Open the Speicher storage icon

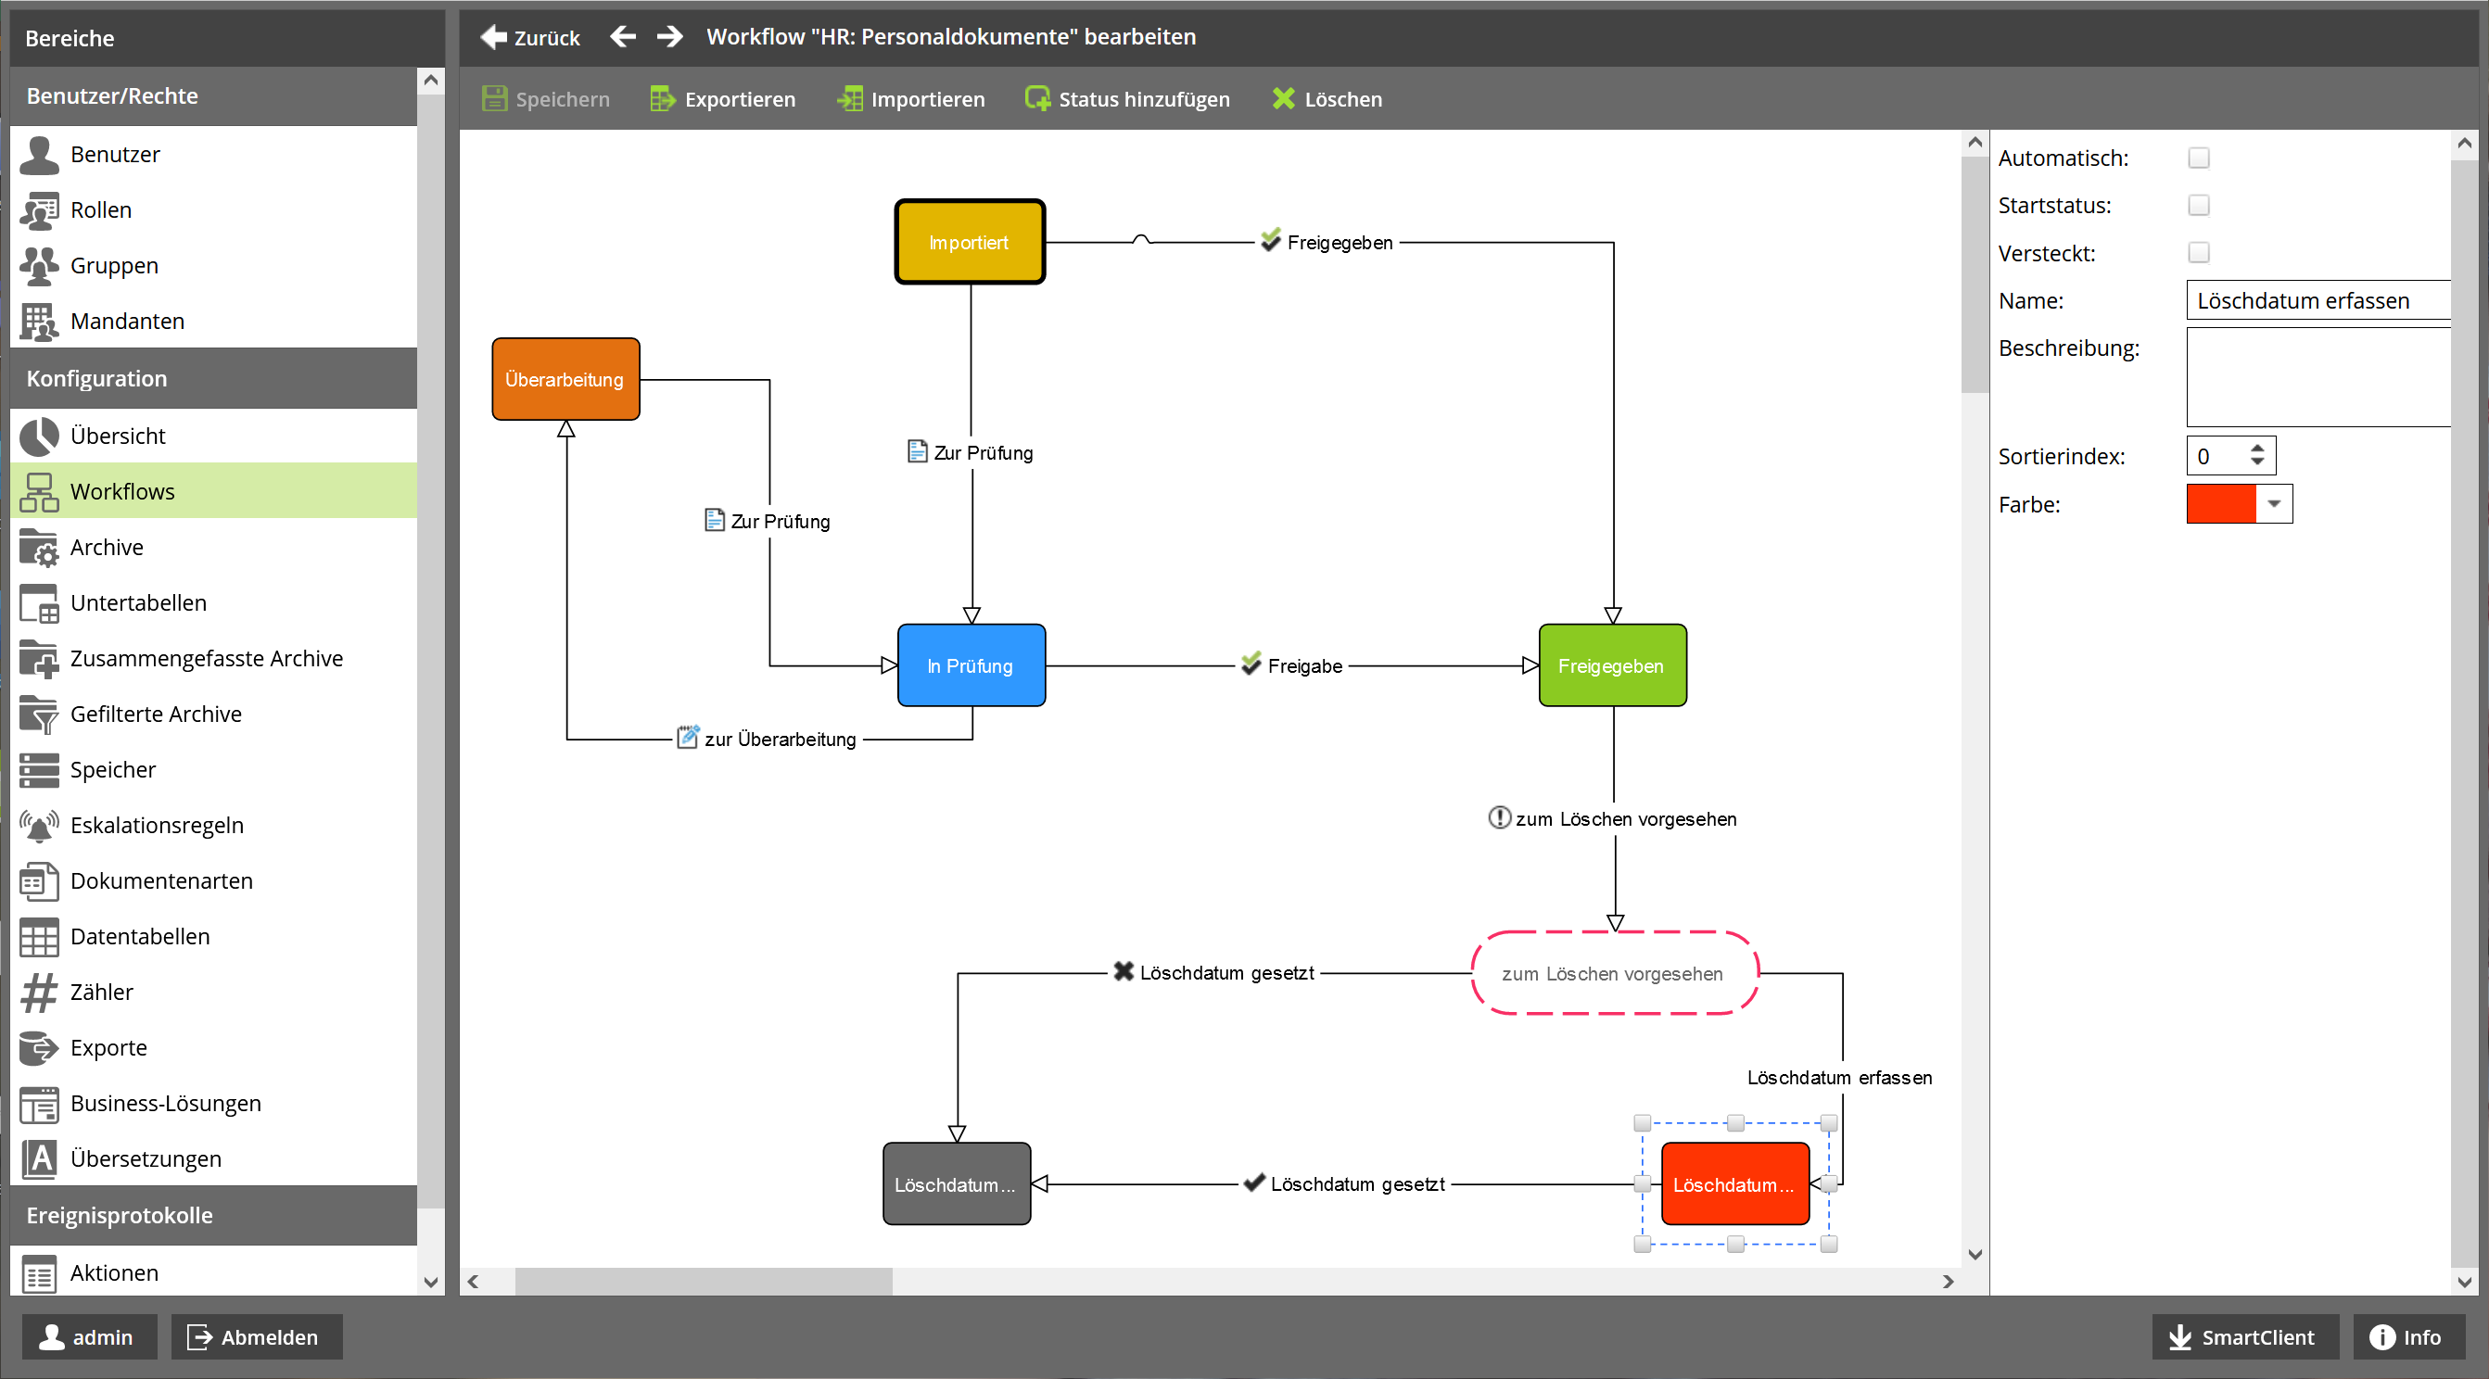(x=39, y=769)
